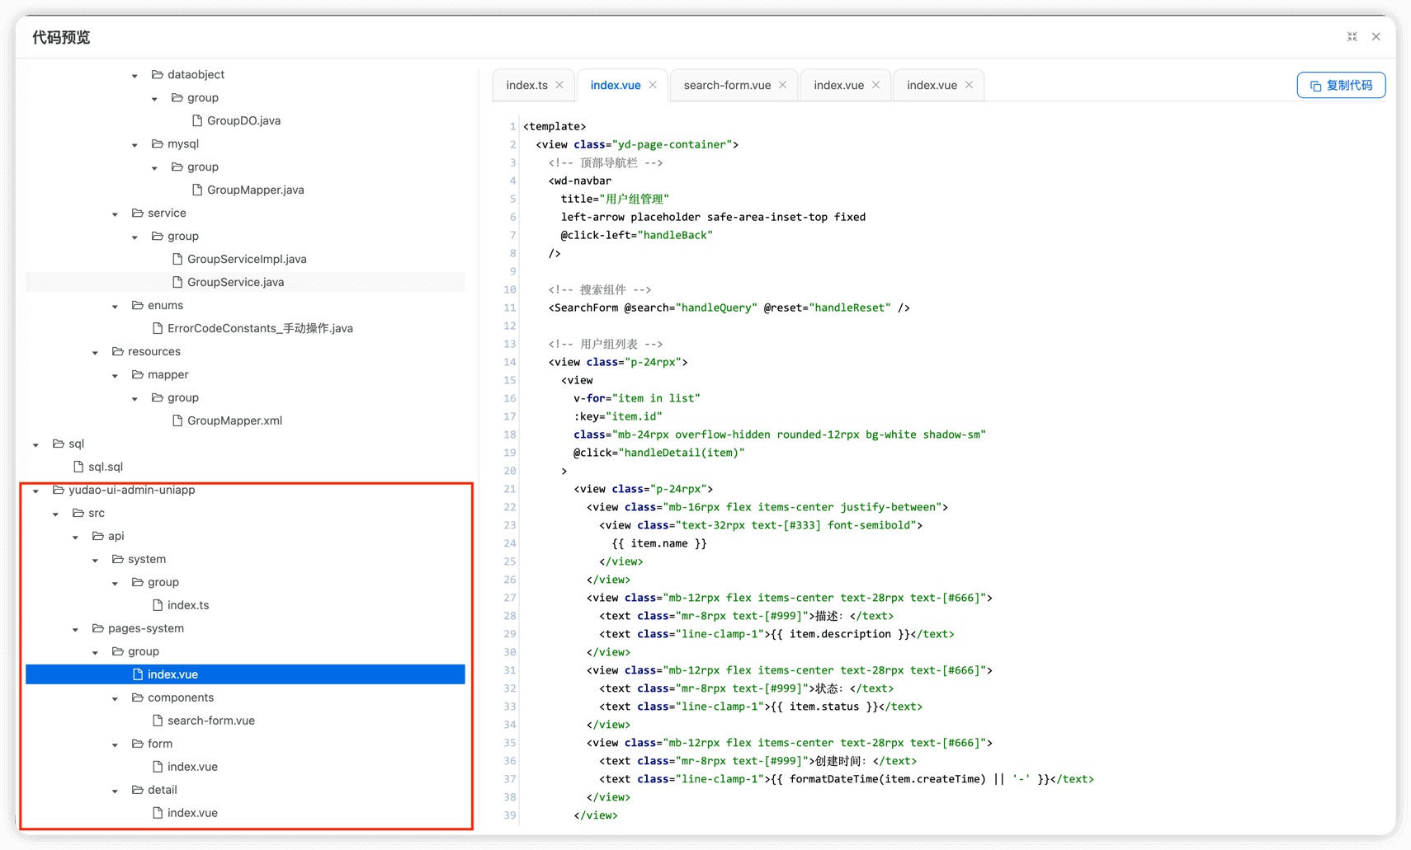Open ErrorCodeConstants_手动操作.java file

(x=260, y=328)
